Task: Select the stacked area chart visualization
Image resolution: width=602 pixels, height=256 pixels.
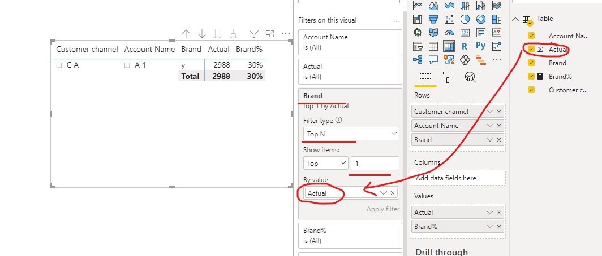Action: 449,6
